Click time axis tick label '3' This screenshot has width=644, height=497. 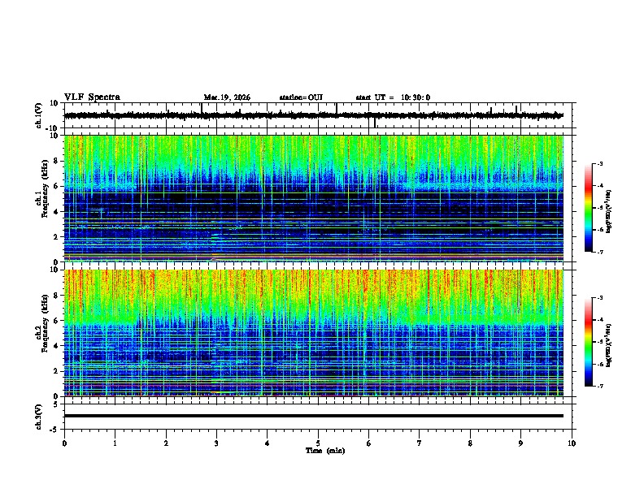(216, 443)
